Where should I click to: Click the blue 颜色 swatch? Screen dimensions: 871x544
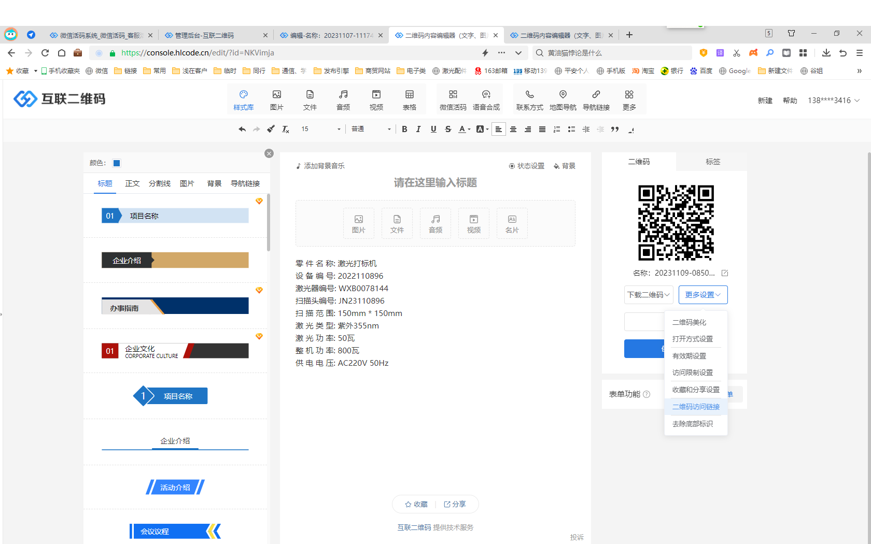pyautogui.click(x=117, y=163)
